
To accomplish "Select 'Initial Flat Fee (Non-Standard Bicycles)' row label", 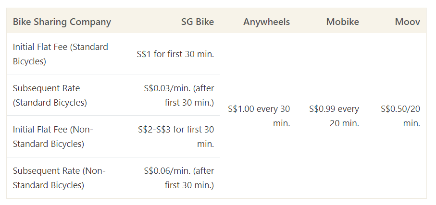I will (x=53, y=136).
